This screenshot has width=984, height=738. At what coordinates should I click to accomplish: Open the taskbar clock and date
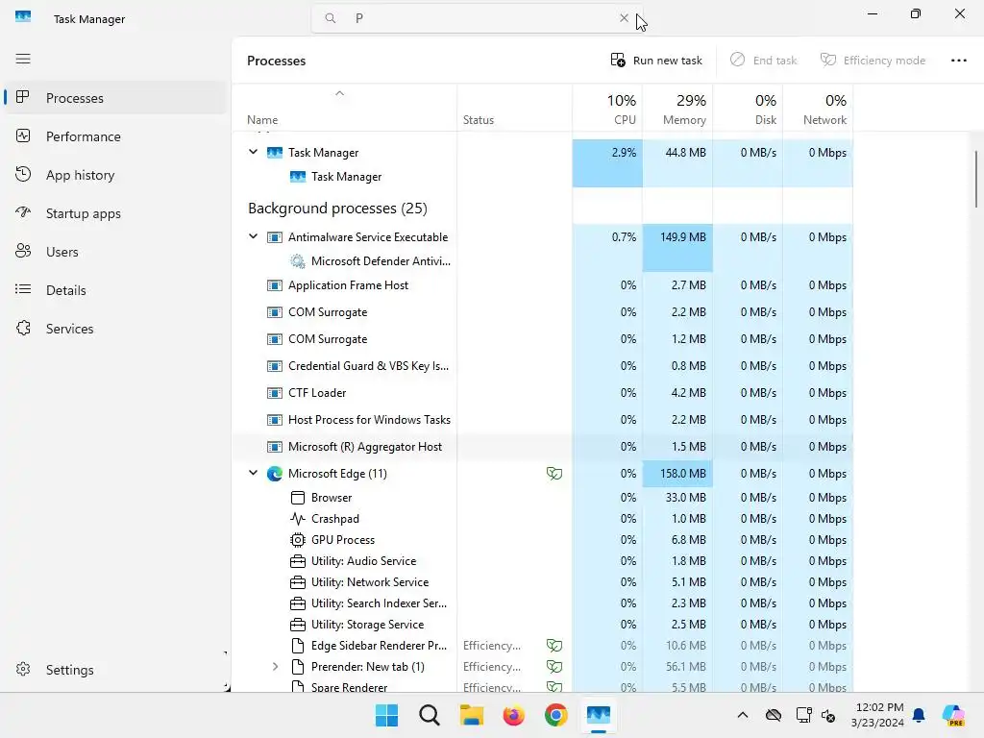pyautogui.click(x=877, y=715)
